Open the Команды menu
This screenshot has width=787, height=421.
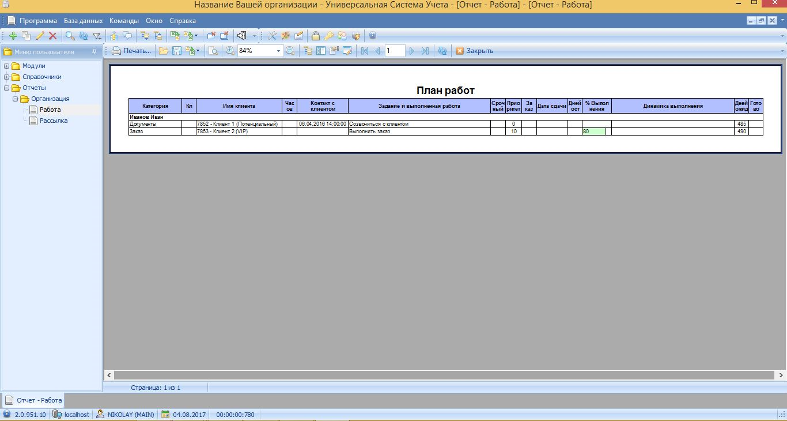coord(124,21)
